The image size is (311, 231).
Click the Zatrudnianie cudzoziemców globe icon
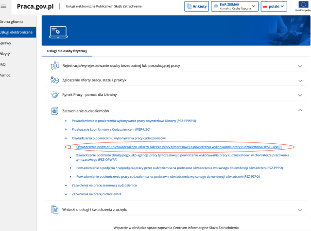pos(55,111)
